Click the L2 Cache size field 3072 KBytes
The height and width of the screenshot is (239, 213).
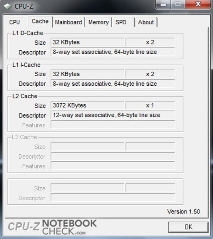(87, 105)
